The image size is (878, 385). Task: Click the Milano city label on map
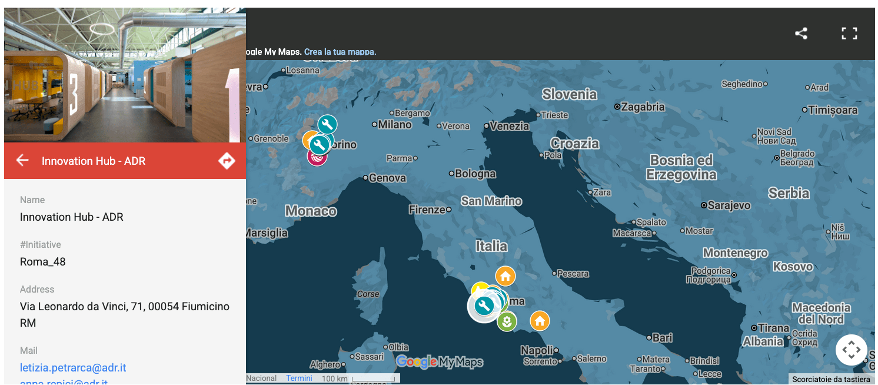(x=394, y=125)
